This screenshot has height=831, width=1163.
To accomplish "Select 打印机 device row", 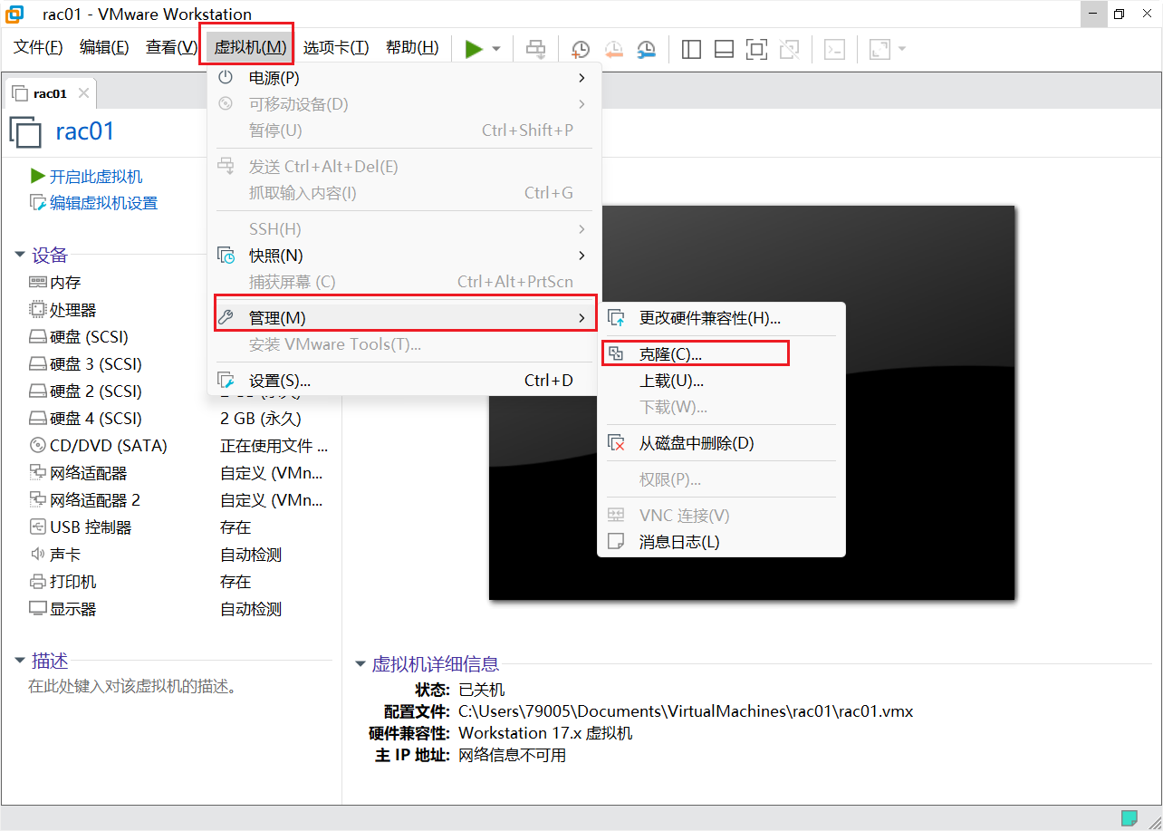I will click(x=178, y=582).
